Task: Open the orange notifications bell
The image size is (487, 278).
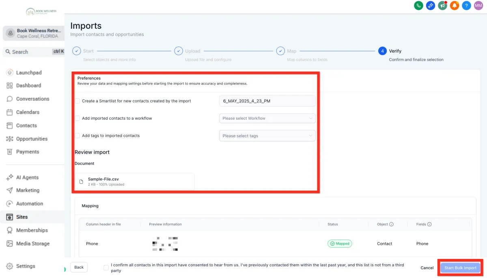Action: [x=455, y=6]
